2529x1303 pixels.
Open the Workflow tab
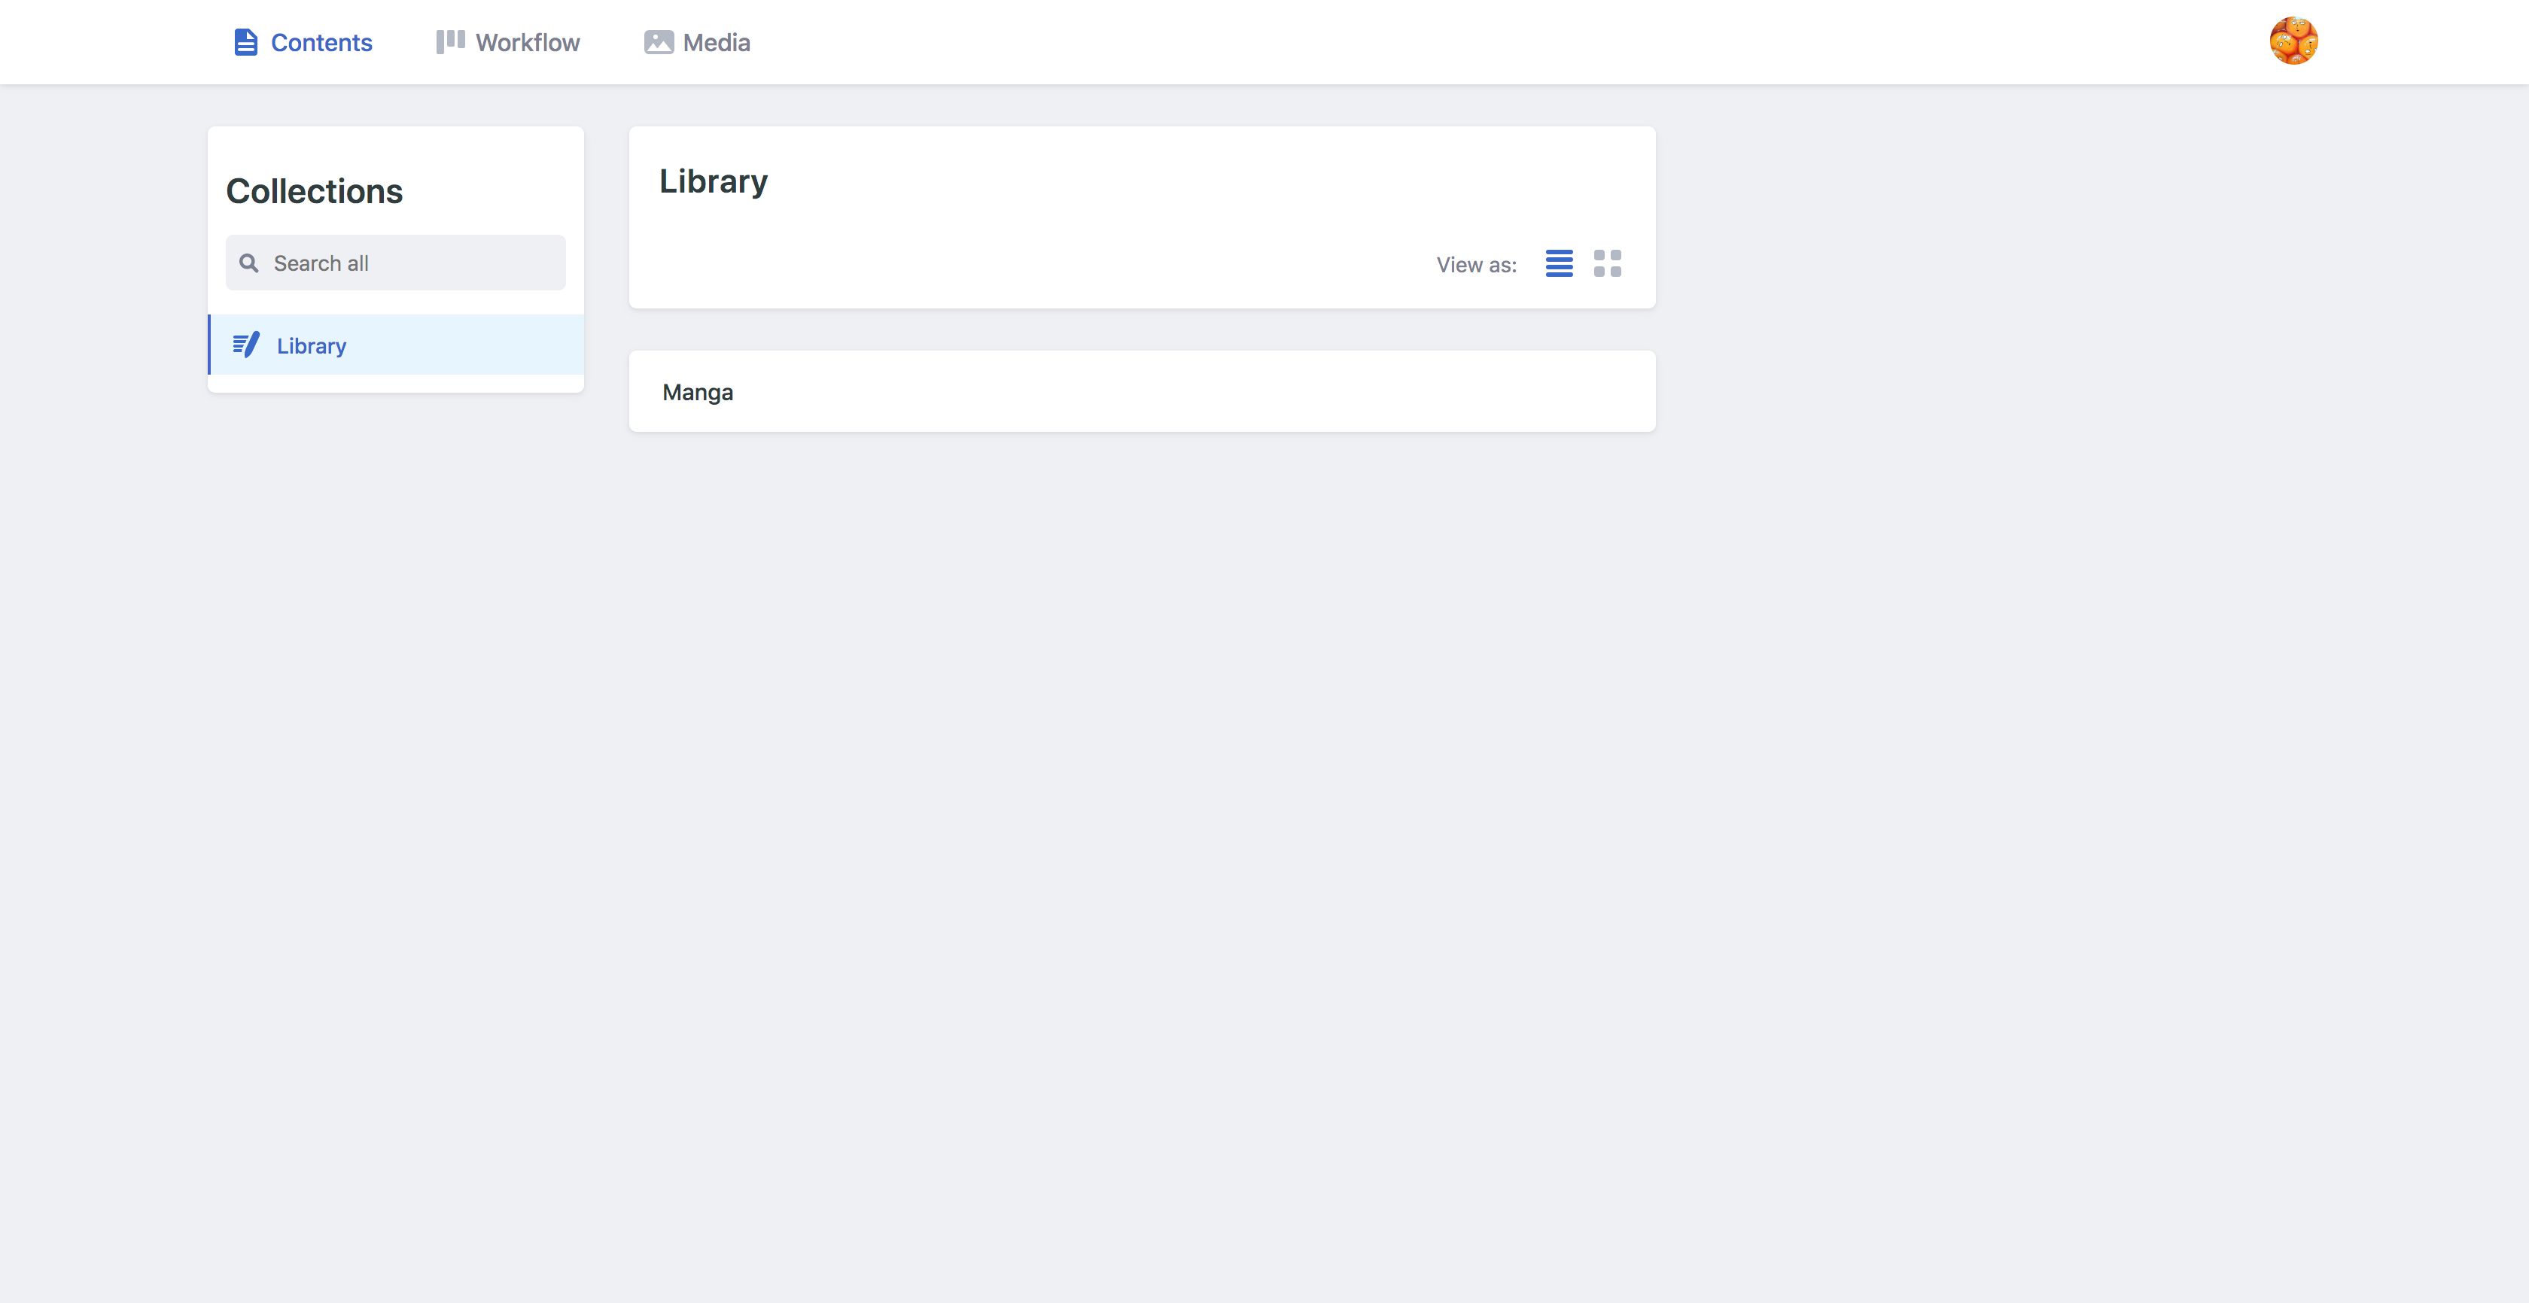click(509, 42)
